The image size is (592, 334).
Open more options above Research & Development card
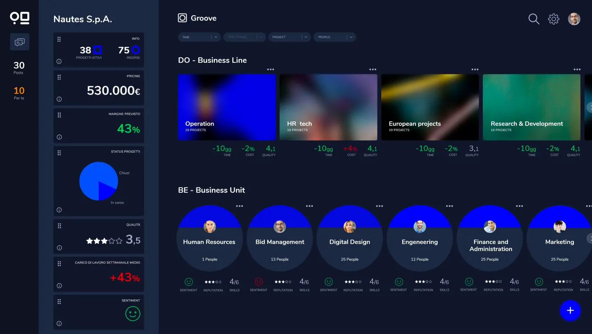tap(577, 70)
